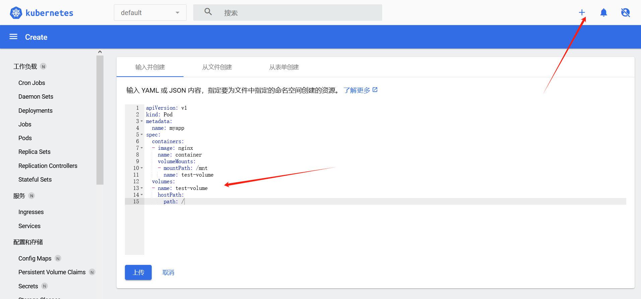The height and width of the screenshot is (299, 641).
Task: Open Jobs in the sidebar
Action: (25, 124)
